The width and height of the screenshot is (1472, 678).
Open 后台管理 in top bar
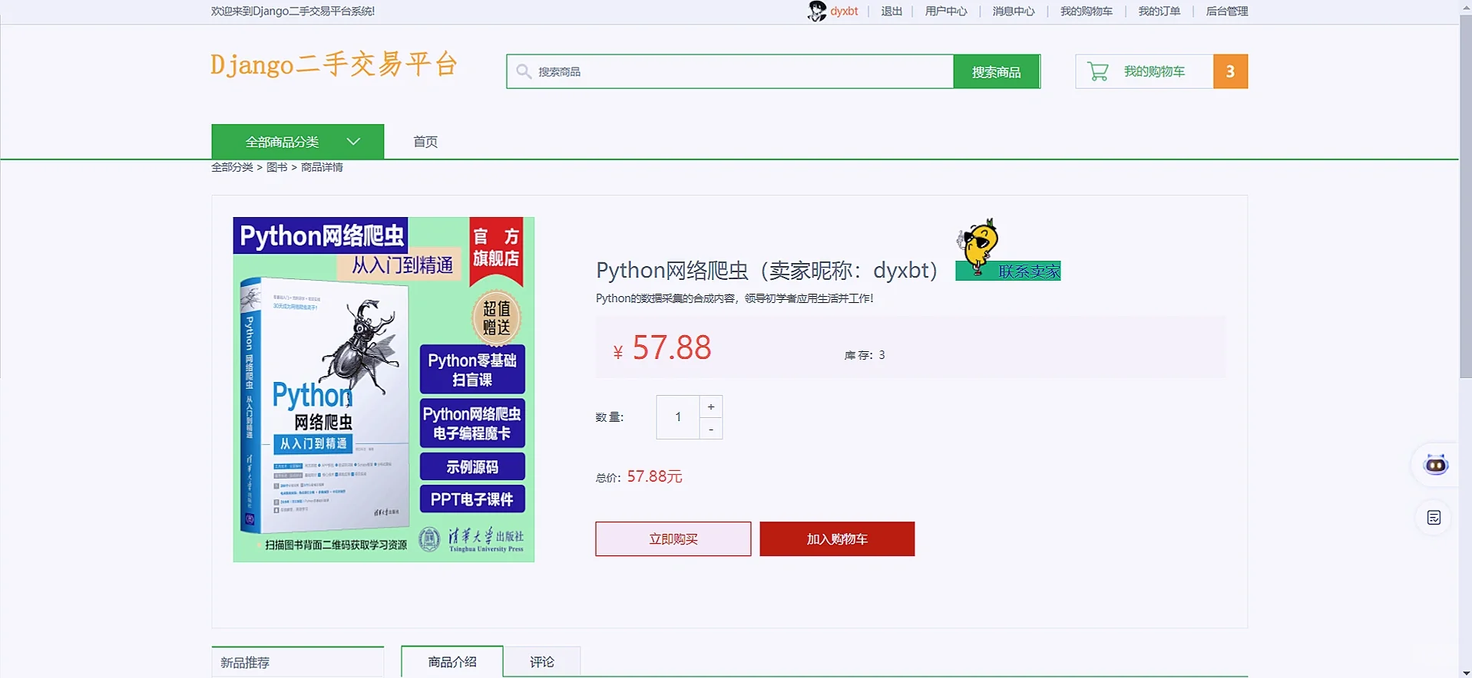(1227, 11)
